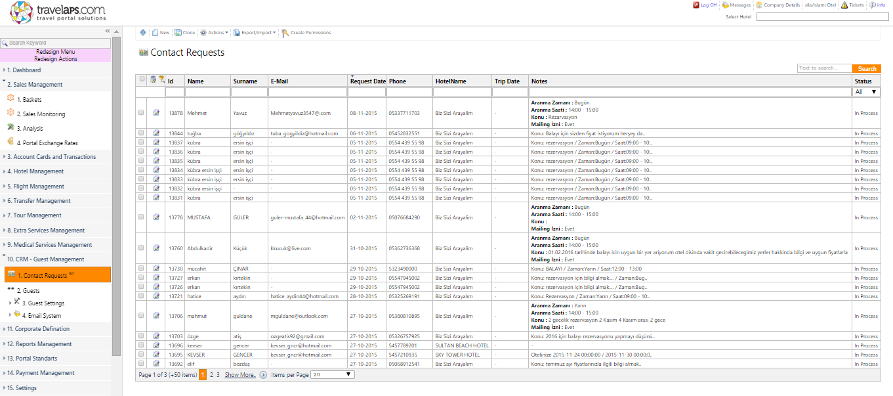Expand 9. Medical Services Management section

point(56,245)
